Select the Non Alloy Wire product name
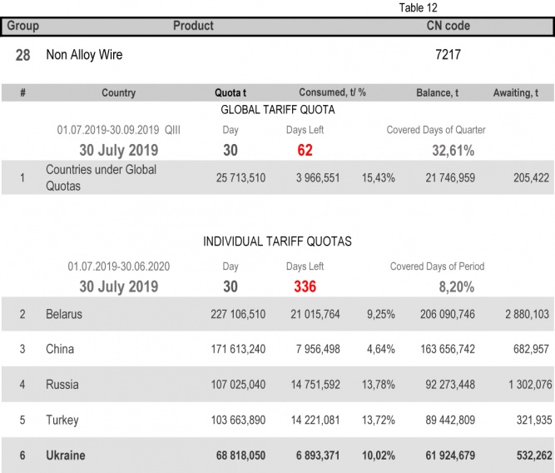Screen dimensions: 555x473 pyautogui.click(x=84, y=55)
